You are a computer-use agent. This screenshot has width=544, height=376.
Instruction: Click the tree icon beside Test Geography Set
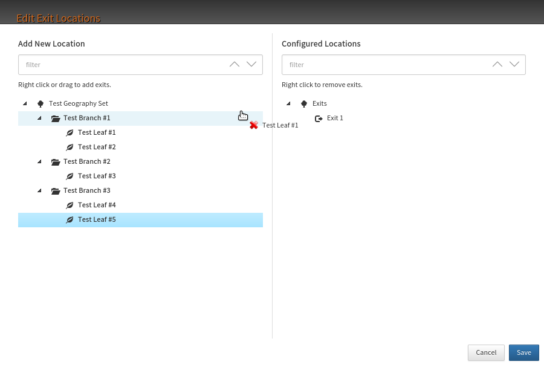40,103
